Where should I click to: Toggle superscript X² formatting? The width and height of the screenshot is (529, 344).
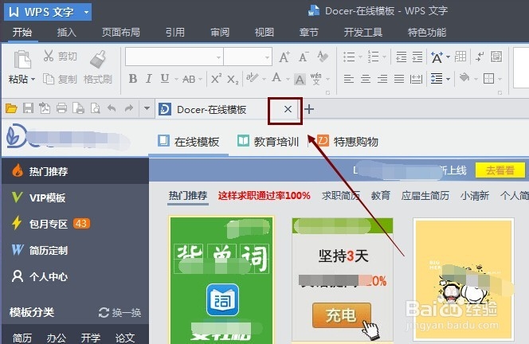point(216,79)
